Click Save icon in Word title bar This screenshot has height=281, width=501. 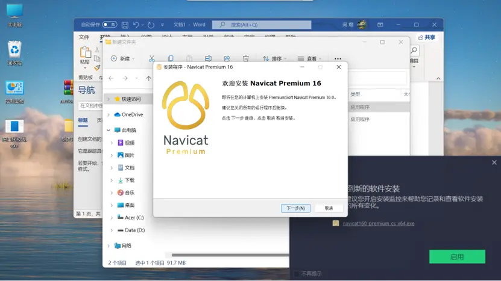pos(125,25)
